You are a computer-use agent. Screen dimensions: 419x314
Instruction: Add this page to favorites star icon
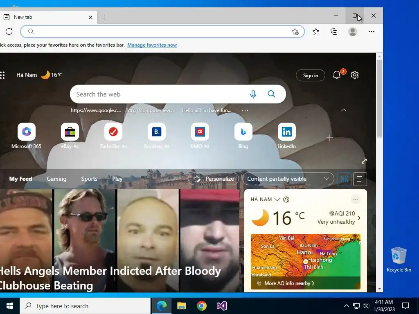click(295, 32)
